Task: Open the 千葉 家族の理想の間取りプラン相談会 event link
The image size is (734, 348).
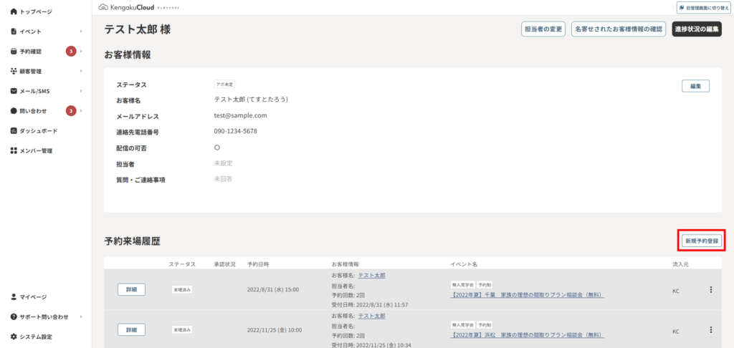Action: [x=527, y=295]
